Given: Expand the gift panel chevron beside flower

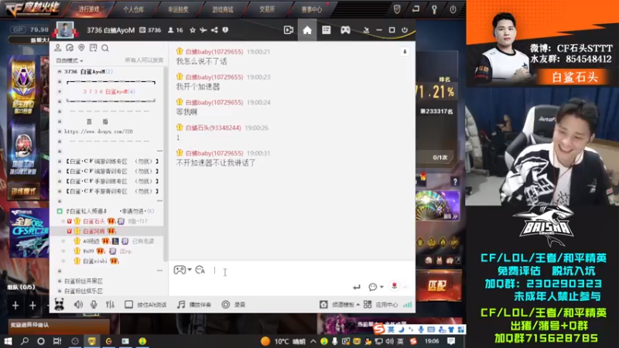Looking at the screenshot, I should pyautogui.click(x=405, y=287).
